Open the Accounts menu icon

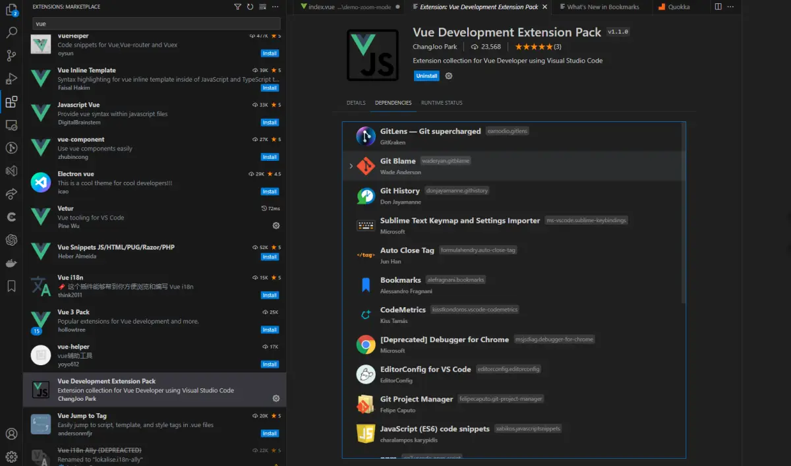click(x=11, y=434)
